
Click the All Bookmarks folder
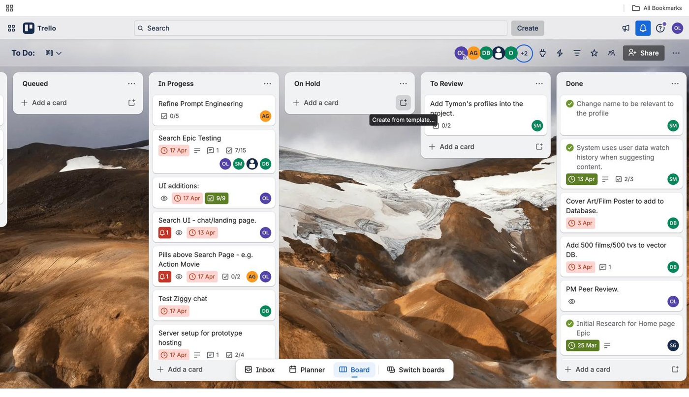point(657,8)
